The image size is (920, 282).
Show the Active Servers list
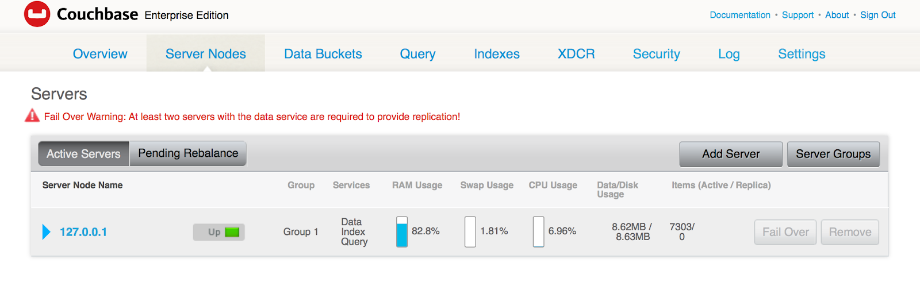tap(84, 154)
